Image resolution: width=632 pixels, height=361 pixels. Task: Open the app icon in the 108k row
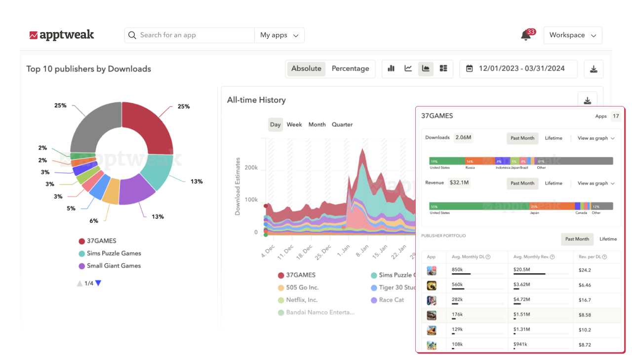[432, 345]
